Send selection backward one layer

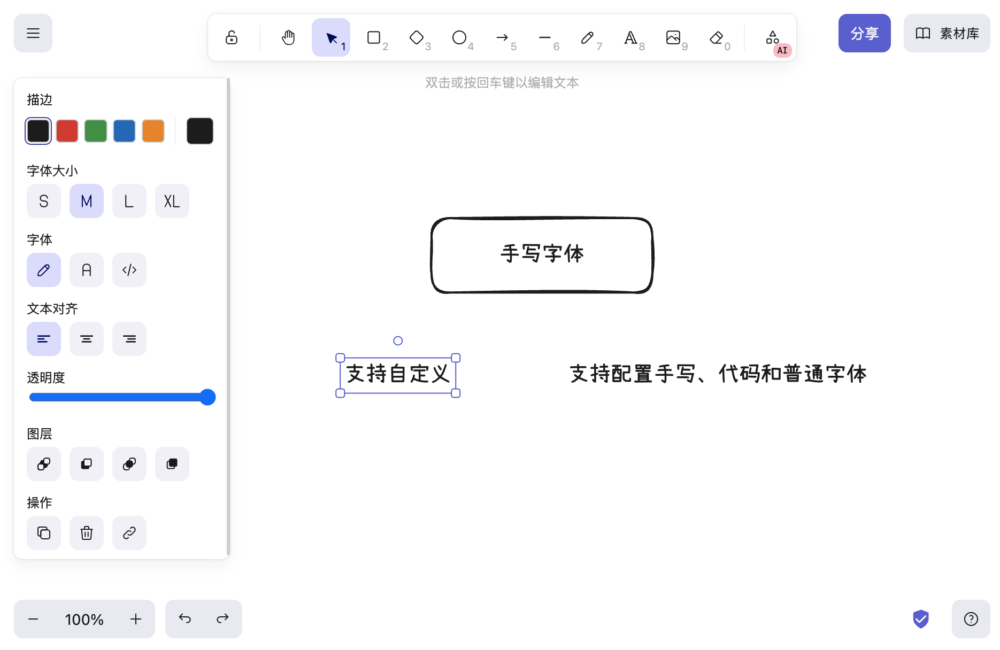click(87, 464)
